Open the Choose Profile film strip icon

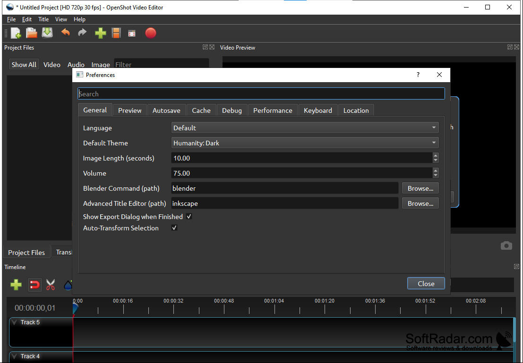[x=116, y=33]
